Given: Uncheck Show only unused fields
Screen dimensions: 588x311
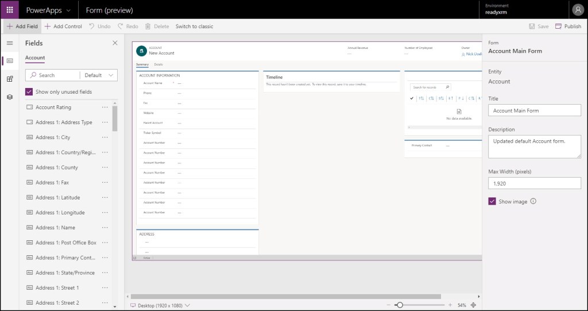Looking at the screenshot, I should pyautogui.click(x=29, y=92).
